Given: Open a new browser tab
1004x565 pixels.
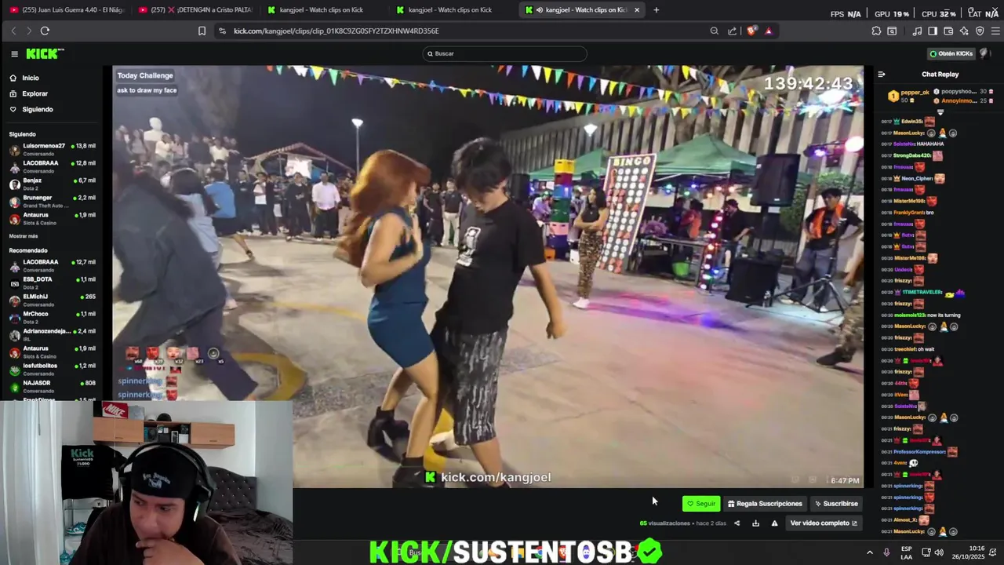Looking at the screenshot, I should coord(657,10).
